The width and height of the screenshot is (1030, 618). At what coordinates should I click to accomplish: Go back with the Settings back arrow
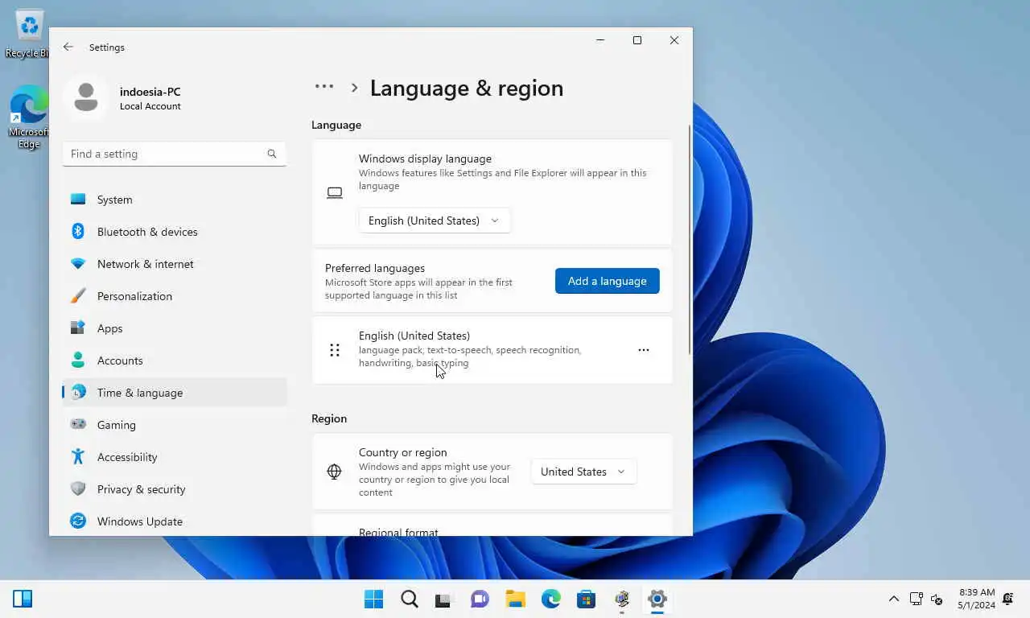(x=68, y=47)
